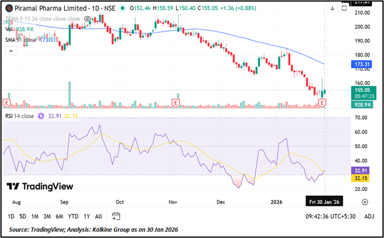Open chart settings hexagon icon
The image size is (384, 238).
click(365, 202)
